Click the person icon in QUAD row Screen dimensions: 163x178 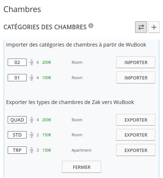tap(32, 120)
